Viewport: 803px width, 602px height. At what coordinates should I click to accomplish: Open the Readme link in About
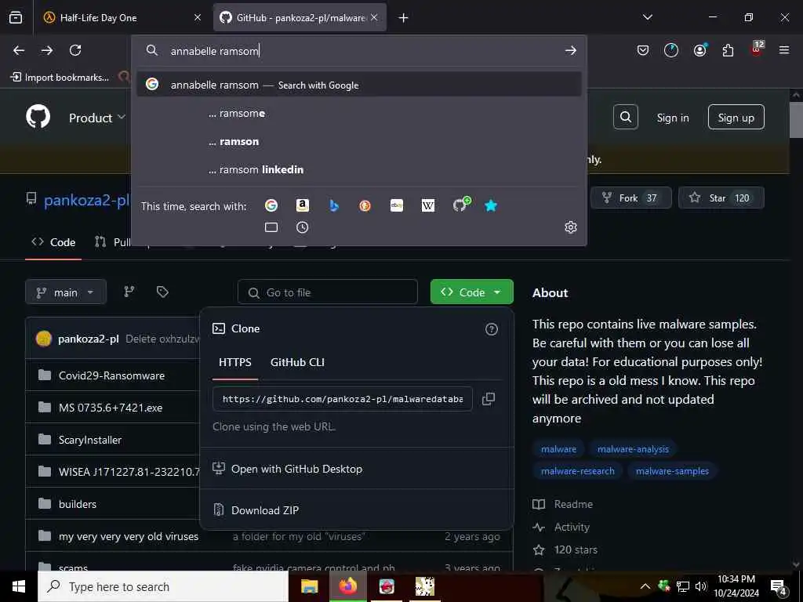click(x=573, y=504)
